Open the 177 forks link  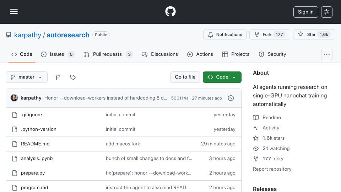(268, 159)
